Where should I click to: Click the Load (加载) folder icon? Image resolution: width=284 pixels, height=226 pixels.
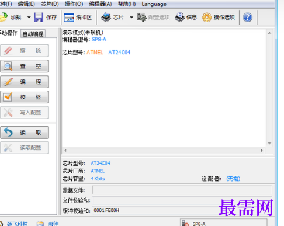4,17
